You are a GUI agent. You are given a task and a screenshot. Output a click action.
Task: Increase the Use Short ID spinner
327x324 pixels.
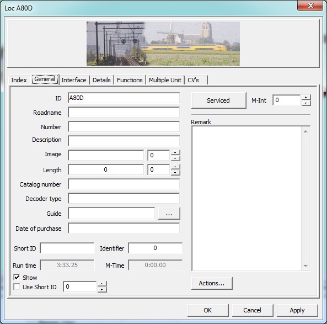(x=102, y=284)
